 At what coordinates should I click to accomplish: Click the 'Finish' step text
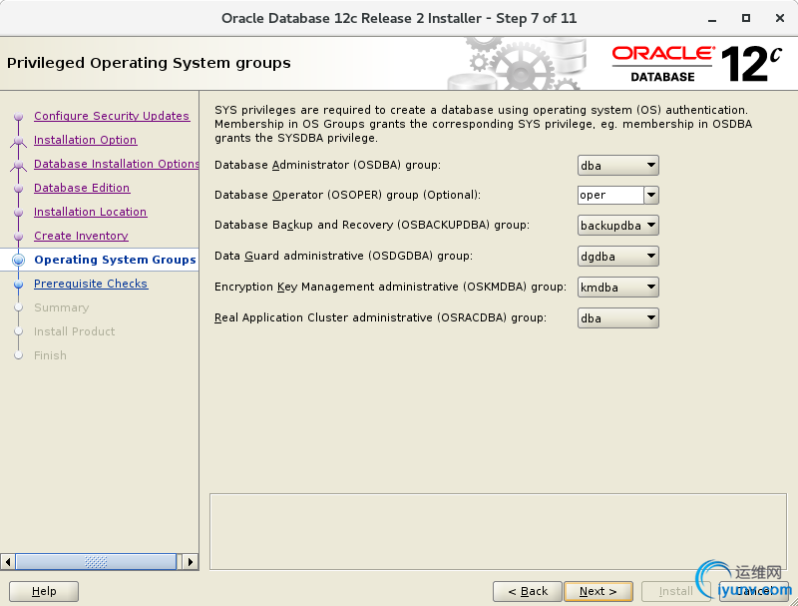[51, 355]
